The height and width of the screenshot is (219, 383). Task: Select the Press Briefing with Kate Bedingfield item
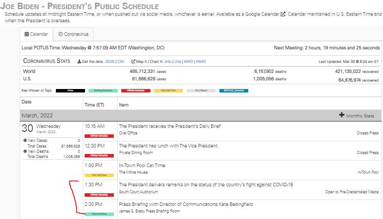(186, 204)
